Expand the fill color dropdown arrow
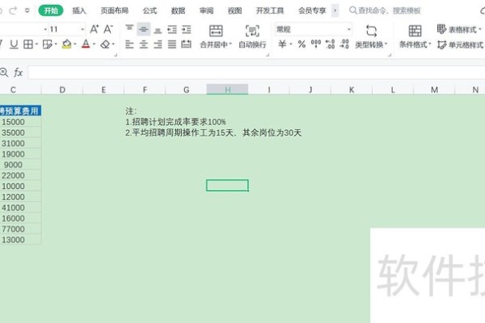This screenshot has width=485, height=323. point(75,44)
